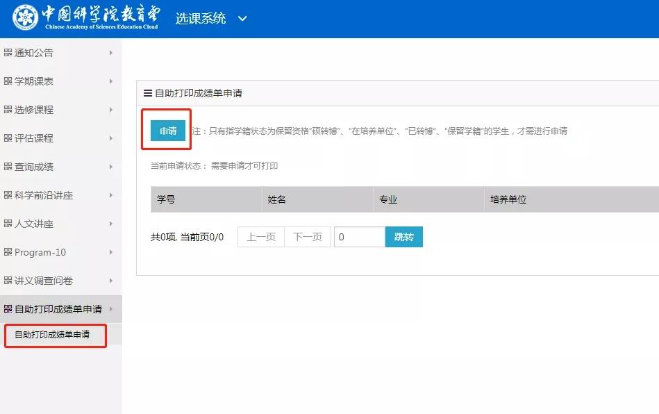Click the Chinese Academy of Sciences logo

tap(26, 18)
